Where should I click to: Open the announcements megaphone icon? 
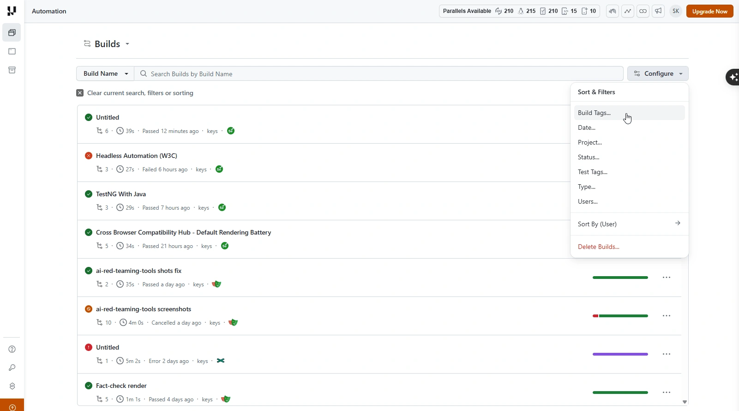(658, 11)
